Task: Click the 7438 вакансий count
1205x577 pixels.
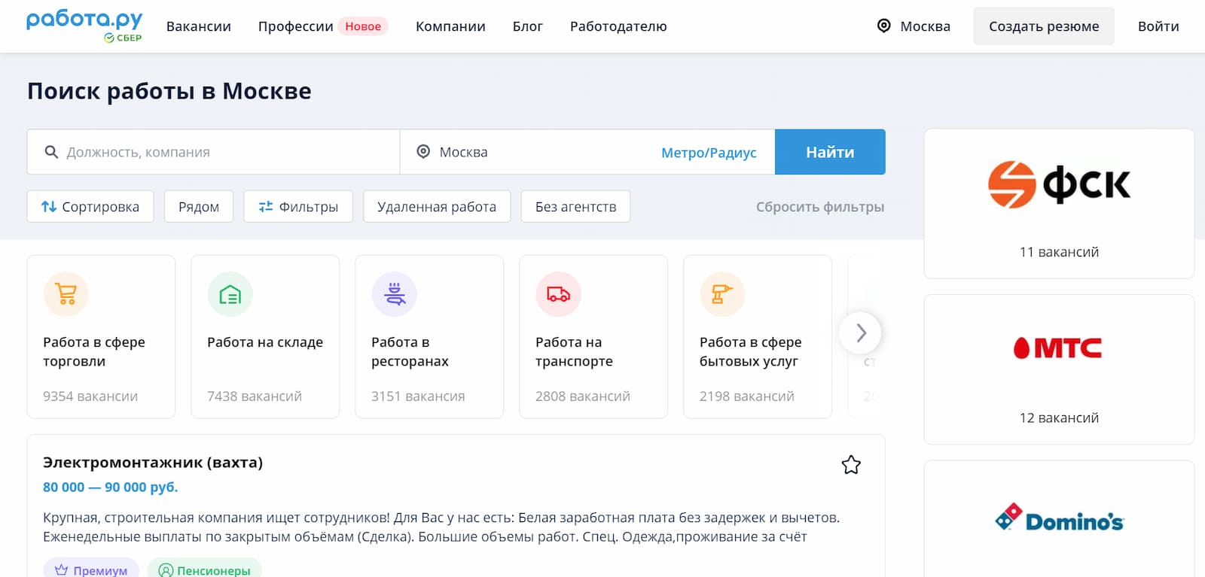Action: (255, 396)
